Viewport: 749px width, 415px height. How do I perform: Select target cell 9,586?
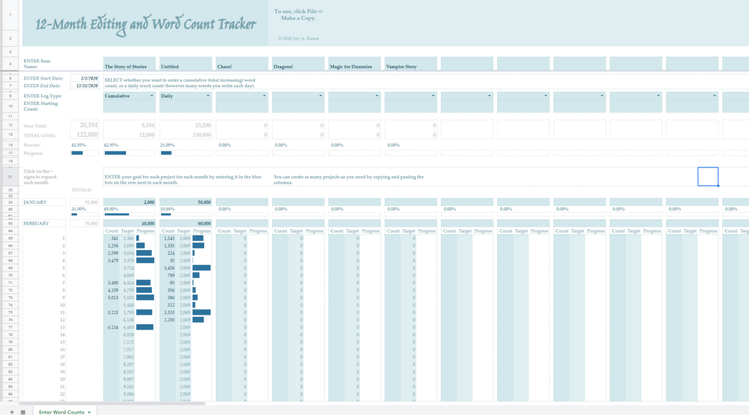[x=127, y=394]
